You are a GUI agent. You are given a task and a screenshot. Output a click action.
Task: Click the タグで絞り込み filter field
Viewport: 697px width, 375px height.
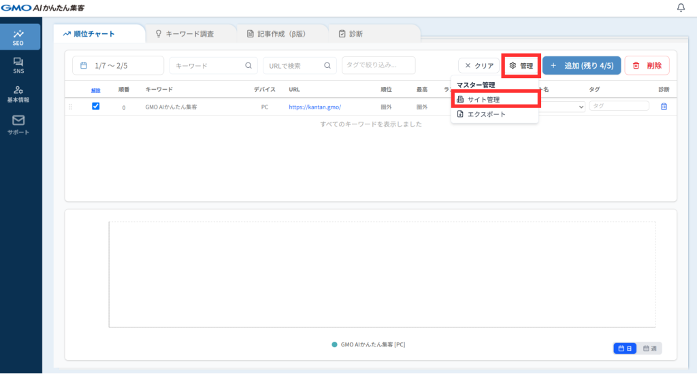378,65
